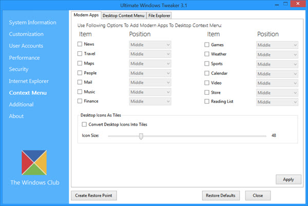Screen dimensions: 308x206
Task: Expand the Calendar position dropdown
Action: pyautogui.click(x=277, y=74)
